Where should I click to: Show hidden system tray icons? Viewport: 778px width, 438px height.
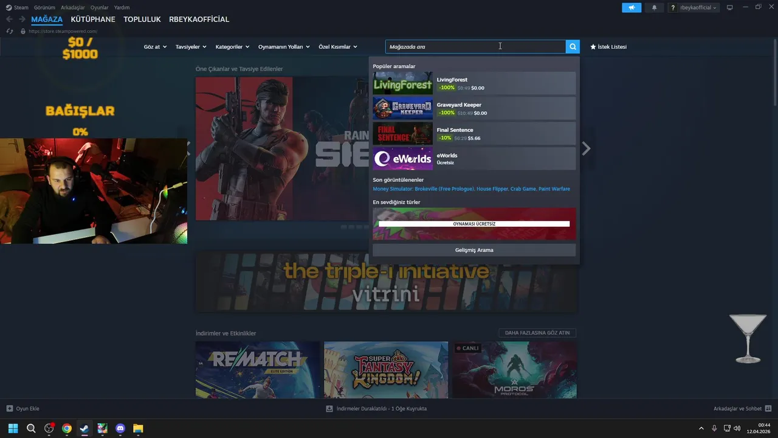(701, 428)
